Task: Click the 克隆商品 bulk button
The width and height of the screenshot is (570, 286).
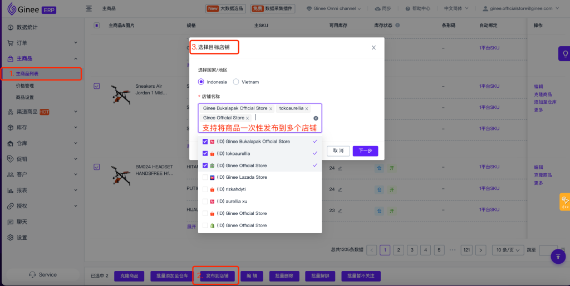Action: 129,276
